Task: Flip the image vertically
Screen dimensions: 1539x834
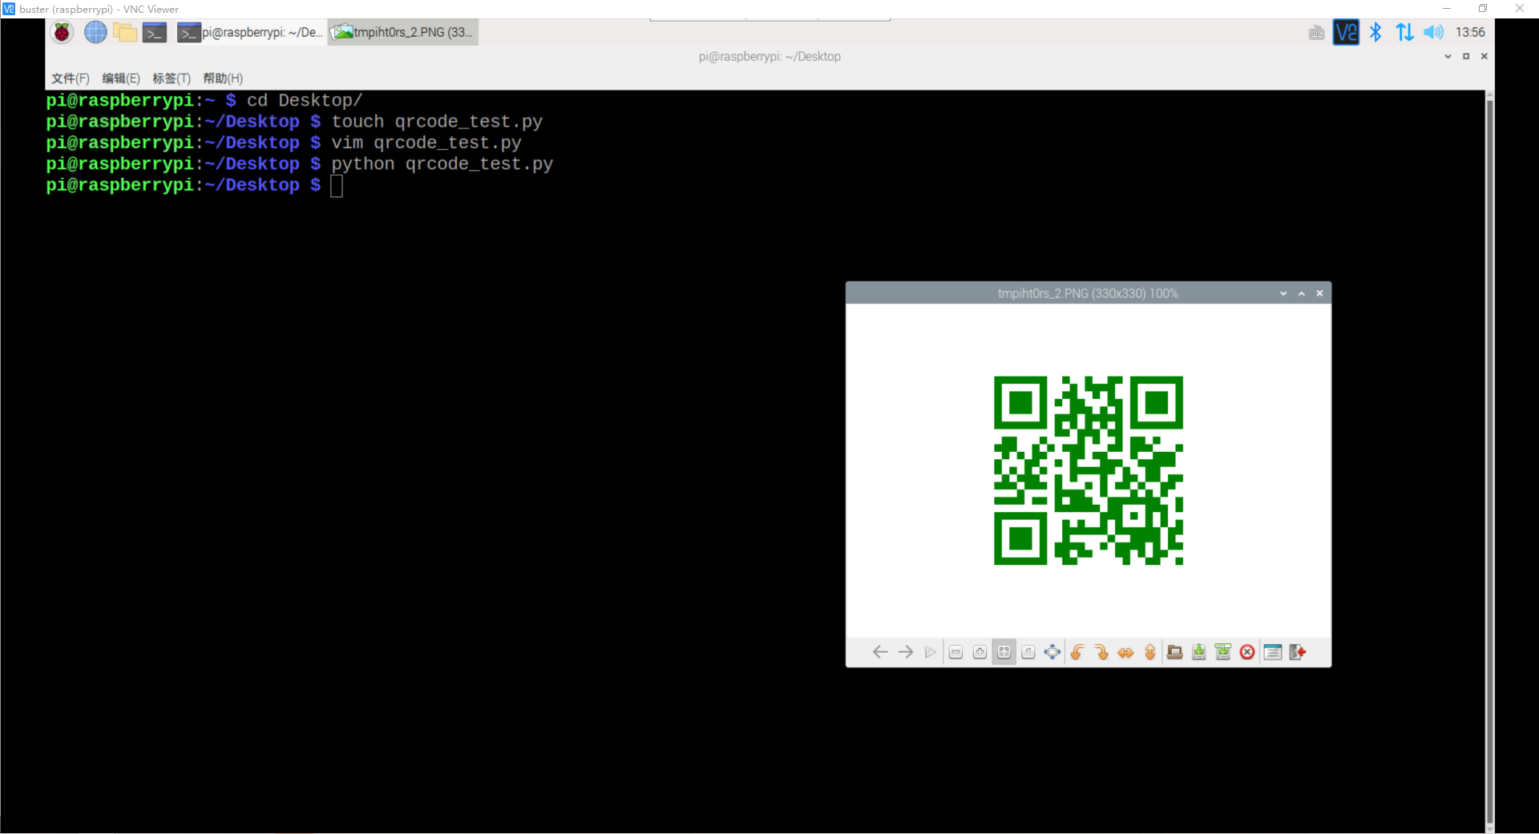Action: (x=1149, y=652)
